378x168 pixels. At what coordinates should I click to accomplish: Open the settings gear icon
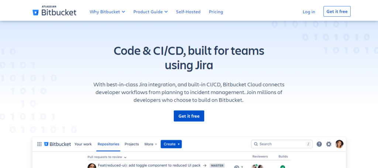pyautogui.click(x=329, y=144)
